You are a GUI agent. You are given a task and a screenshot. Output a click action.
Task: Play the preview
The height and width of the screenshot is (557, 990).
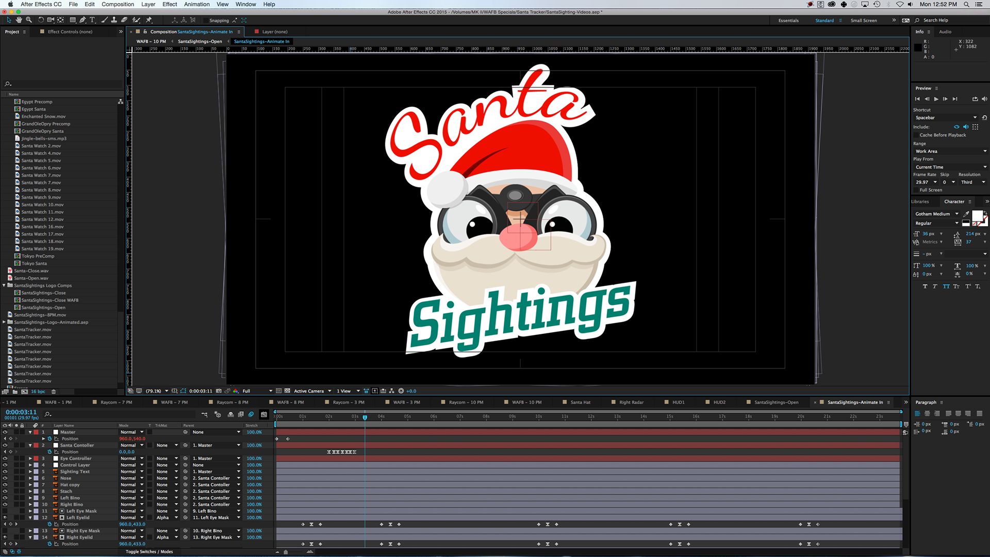[x=936, y=99]
